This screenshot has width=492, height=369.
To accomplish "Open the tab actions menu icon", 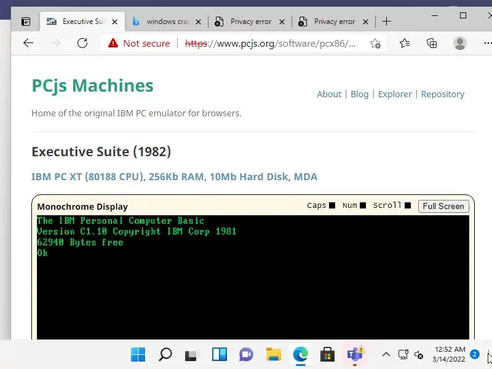I will click(26, 22).
